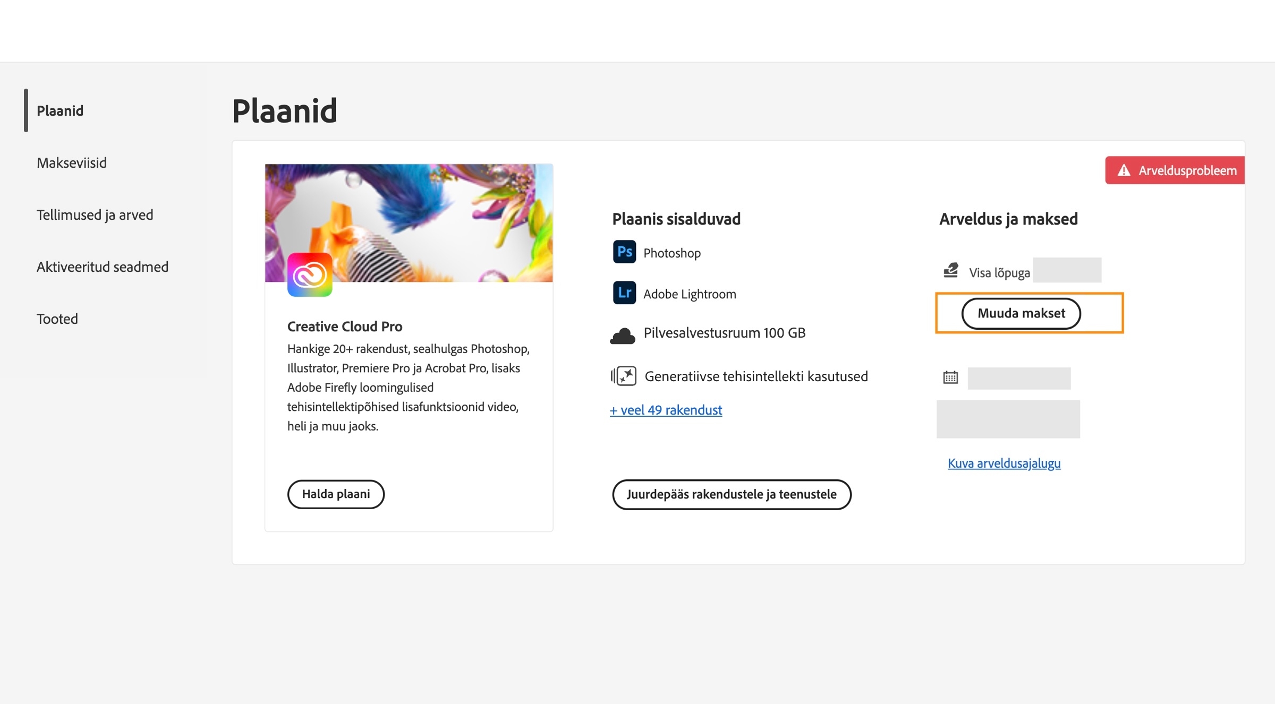This screenshot has height=704, width=1275.
Task: Click the cloud storage icon
Action: pos(623,336)
